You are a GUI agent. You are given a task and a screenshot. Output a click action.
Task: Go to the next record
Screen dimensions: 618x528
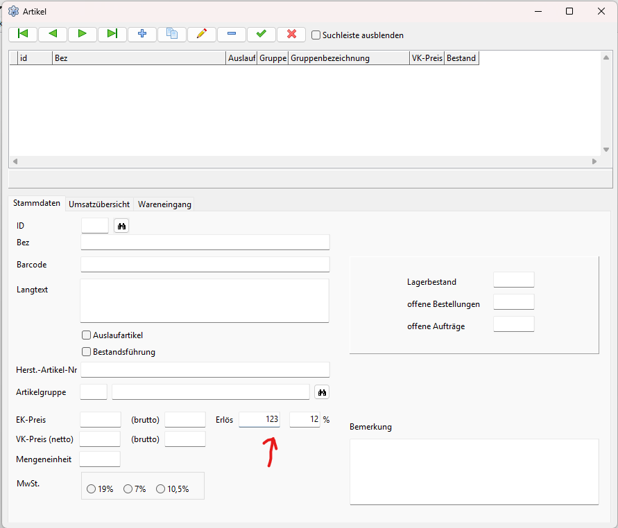click(83, 34)
